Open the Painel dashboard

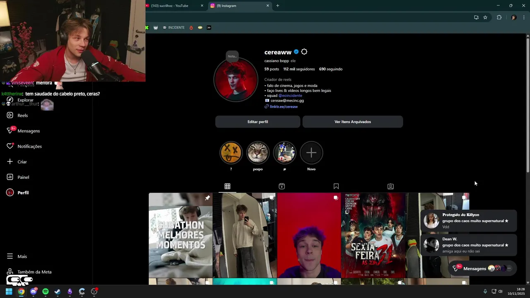[x=18, y=177]
